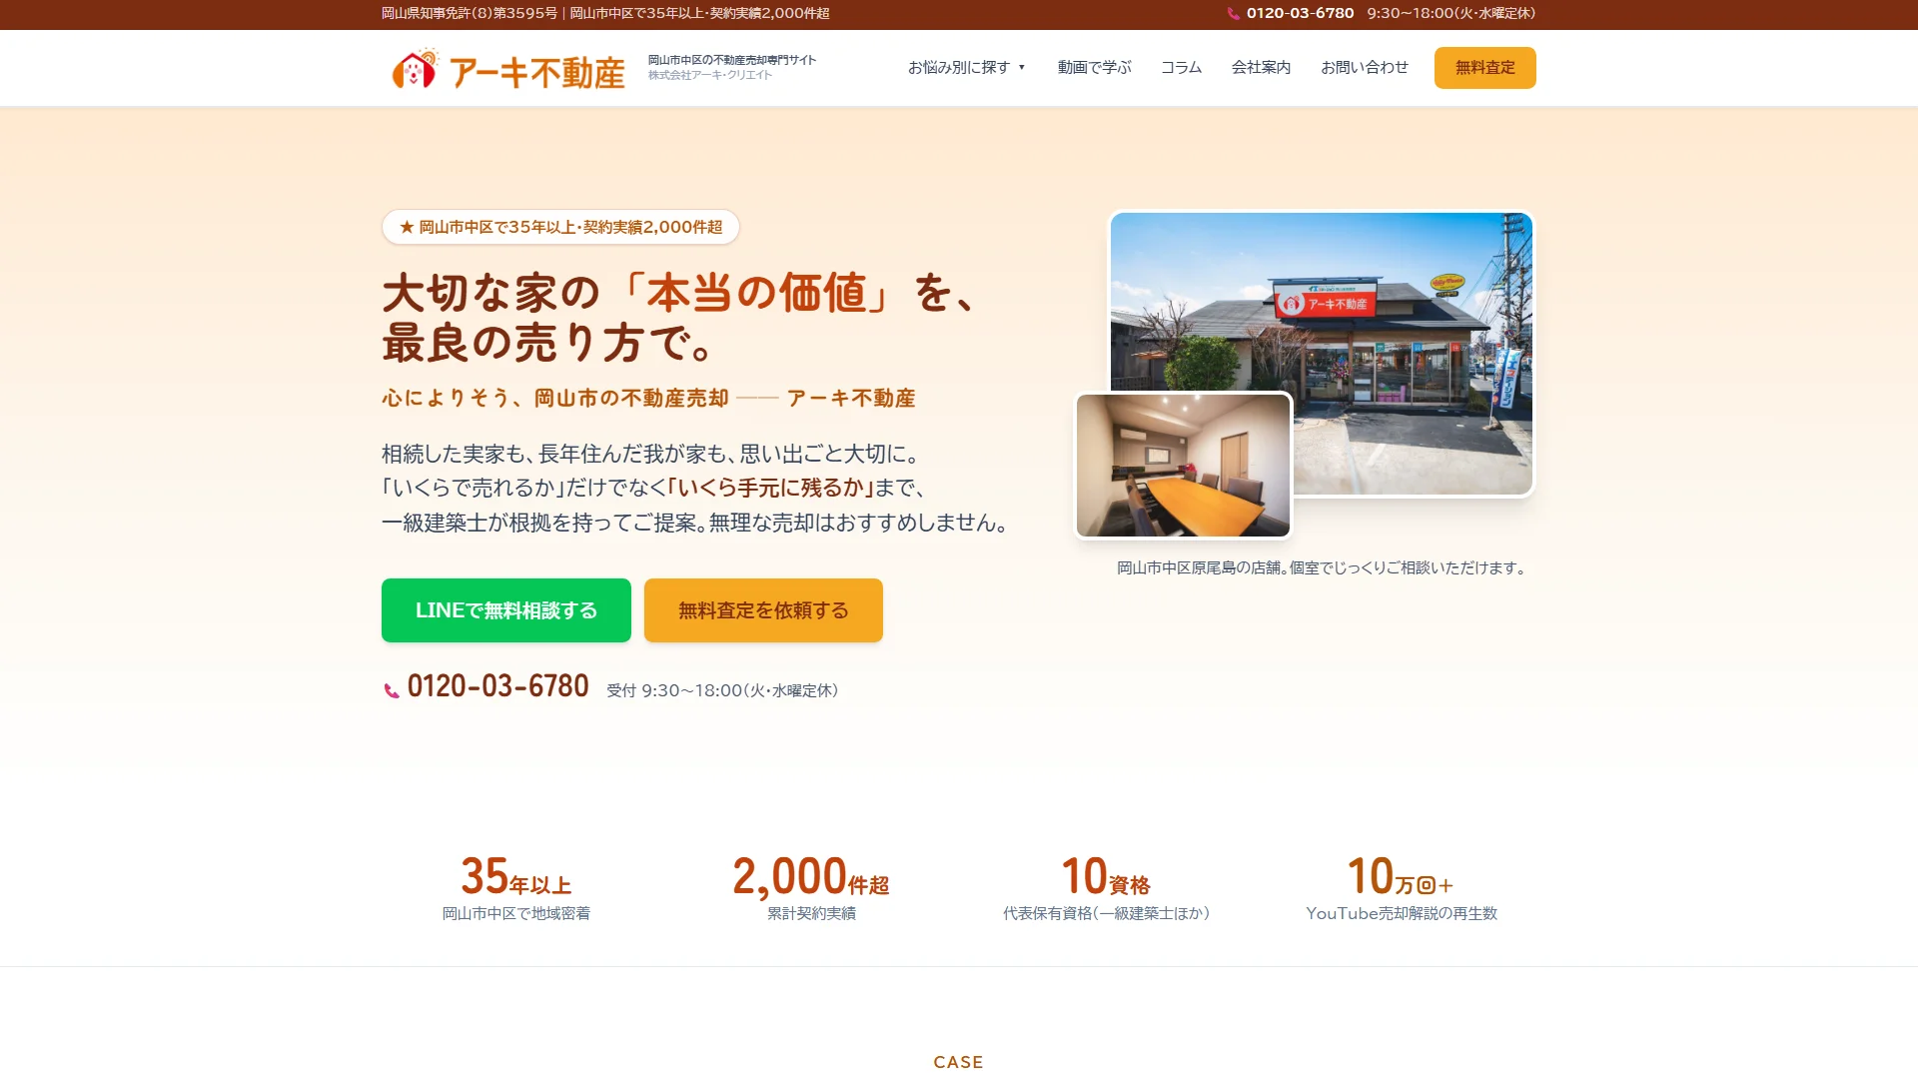Click the 岡山県知事免許(8)第3595号 text

[470, 13]
